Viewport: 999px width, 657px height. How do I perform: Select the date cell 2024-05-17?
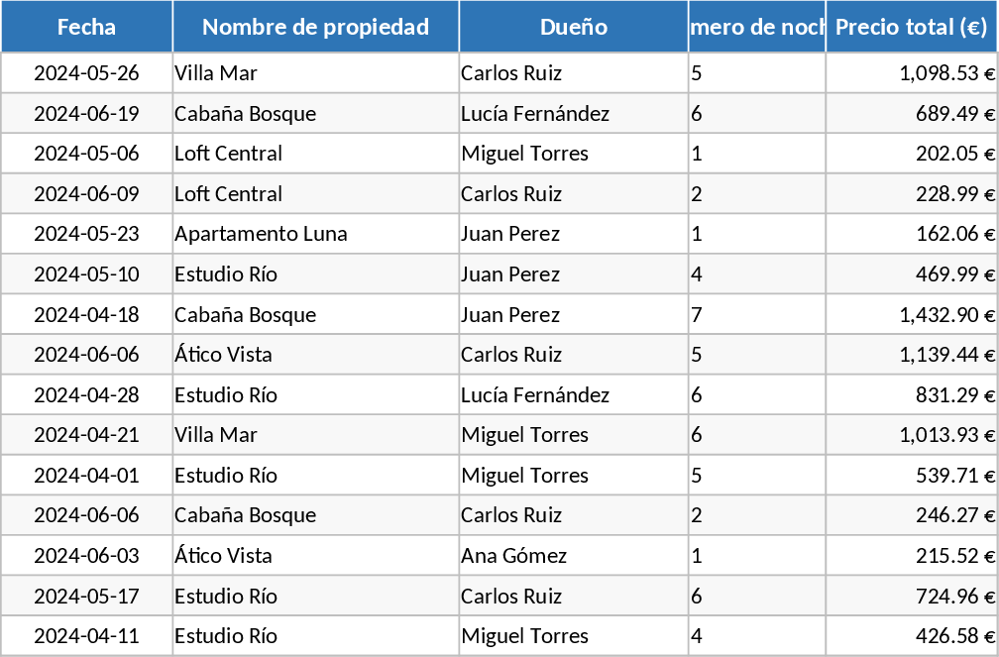(x=86, y=597)
